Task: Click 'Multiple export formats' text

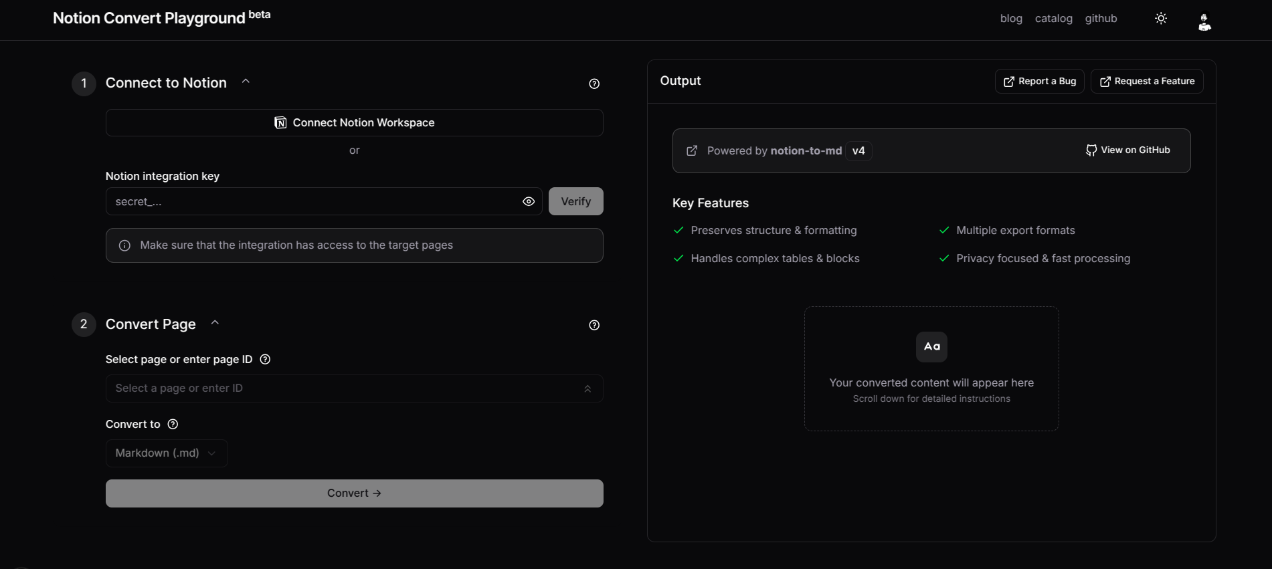Action: (1016, 230)
